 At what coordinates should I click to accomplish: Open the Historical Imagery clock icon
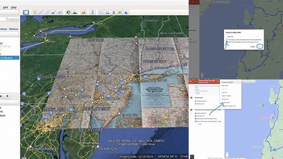click(68, 12)
